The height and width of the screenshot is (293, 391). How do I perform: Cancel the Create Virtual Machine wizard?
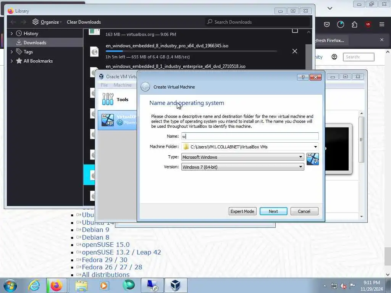click(x=304, y=211)
